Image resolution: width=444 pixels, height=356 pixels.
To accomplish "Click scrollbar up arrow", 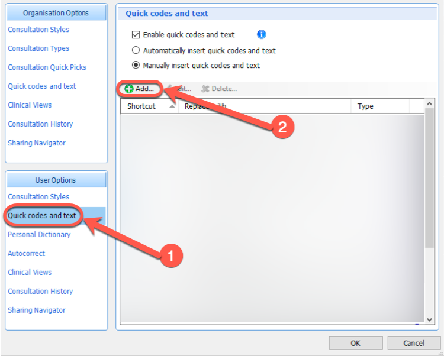I will click(x=429, y=103).
